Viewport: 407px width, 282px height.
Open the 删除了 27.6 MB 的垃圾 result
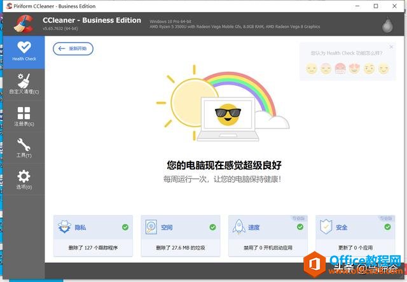click(181, 248)
